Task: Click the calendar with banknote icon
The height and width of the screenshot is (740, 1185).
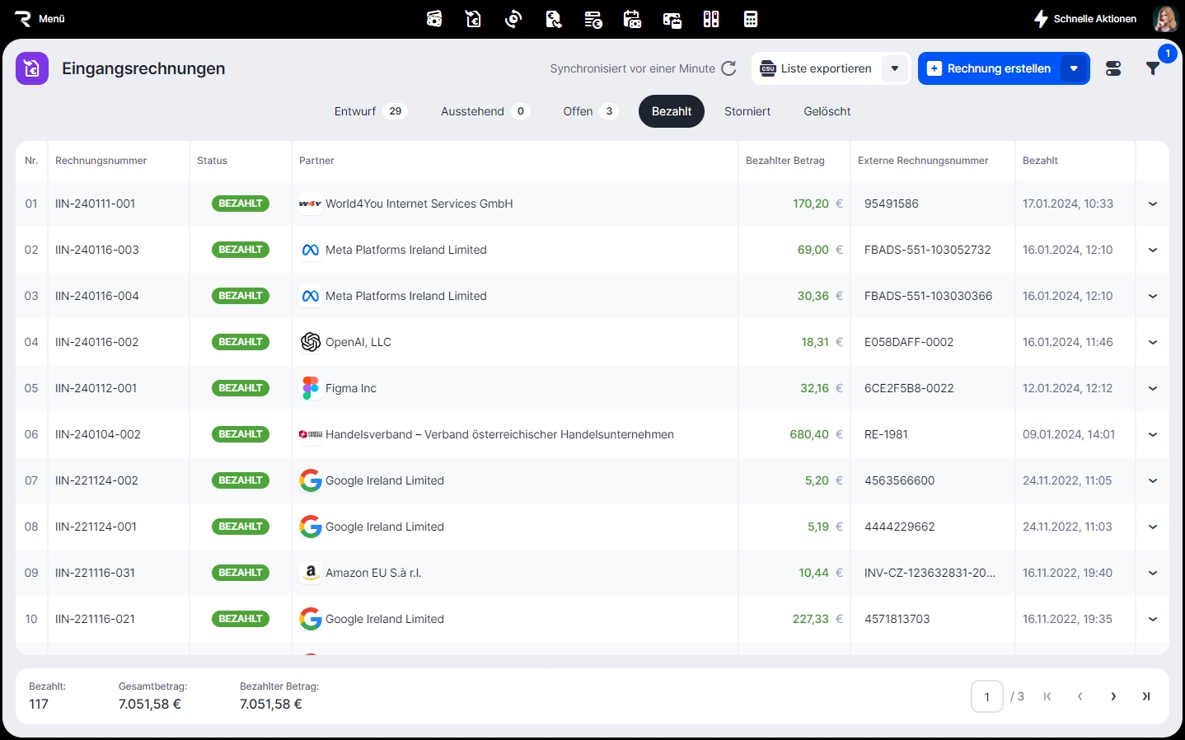Action: click(x=632, y=19)
